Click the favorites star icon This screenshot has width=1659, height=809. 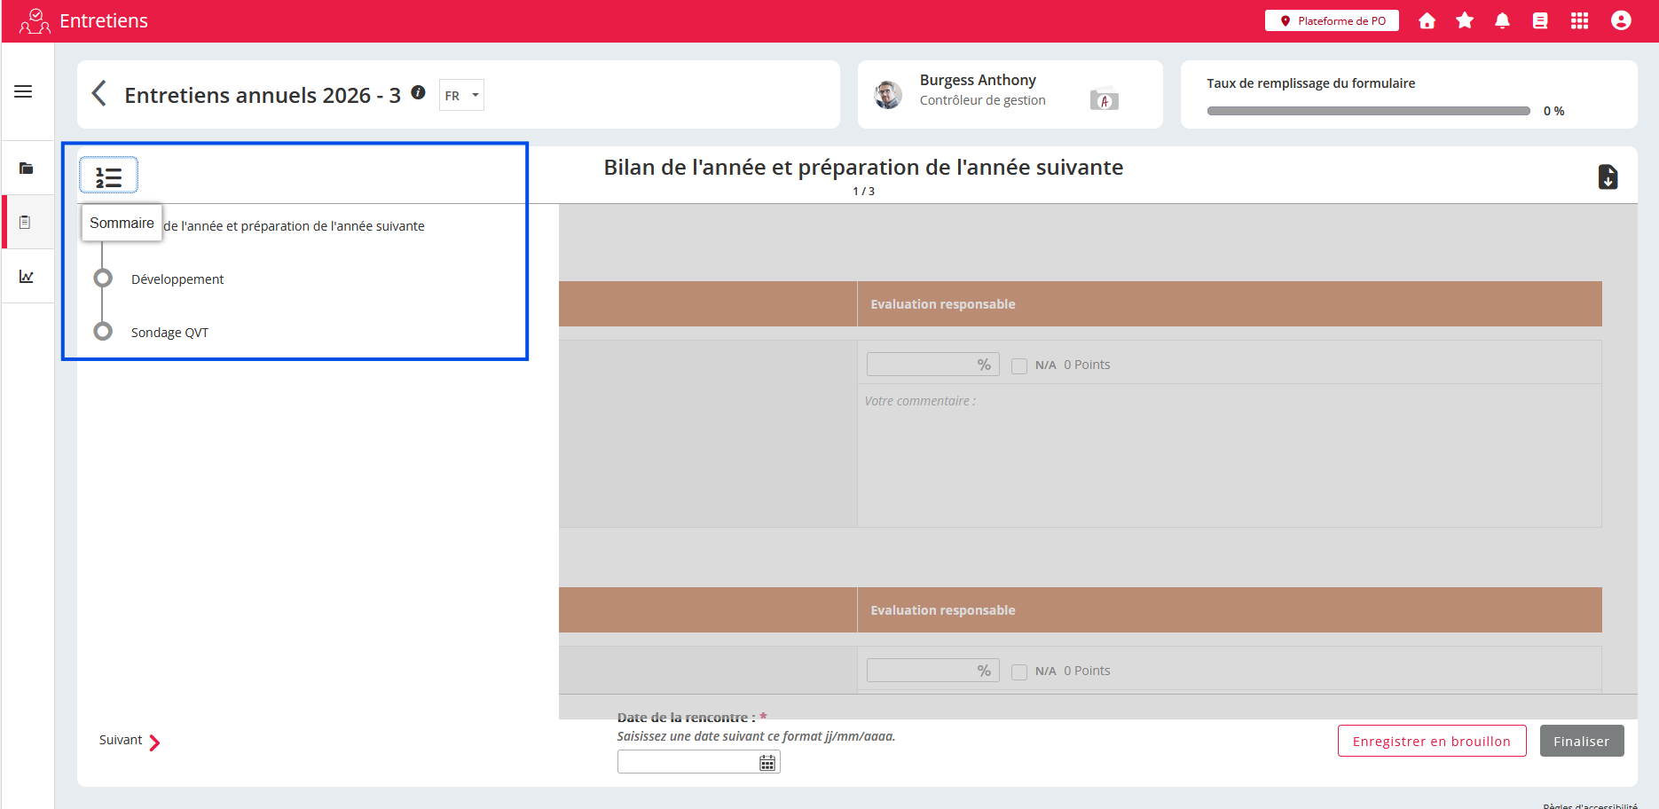pos(1465,20)
